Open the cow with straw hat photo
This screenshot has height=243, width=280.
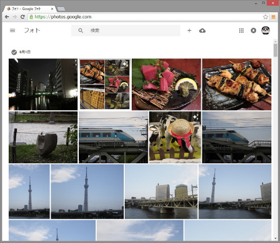point(175,137)
